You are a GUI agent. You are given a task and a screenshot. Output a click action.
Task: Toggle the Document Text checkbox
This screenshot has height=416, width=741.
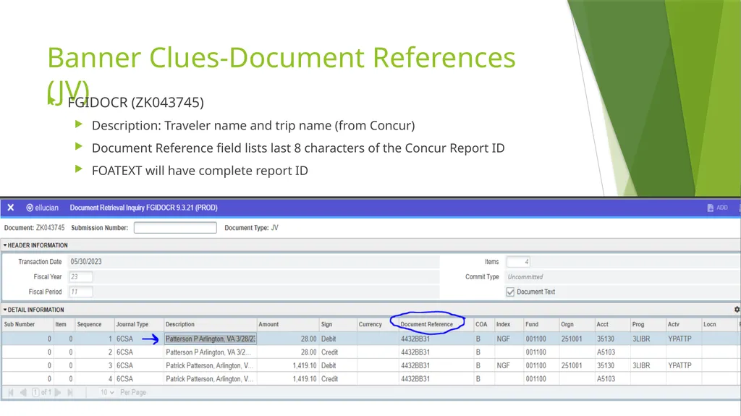tap(510, 292)
